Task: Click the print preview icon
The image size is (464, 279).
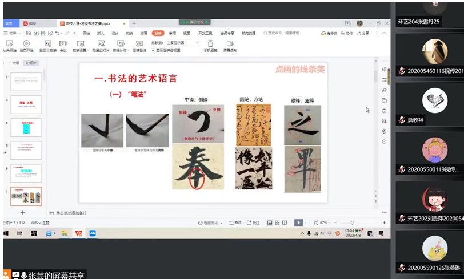Action: pos(50,33)
